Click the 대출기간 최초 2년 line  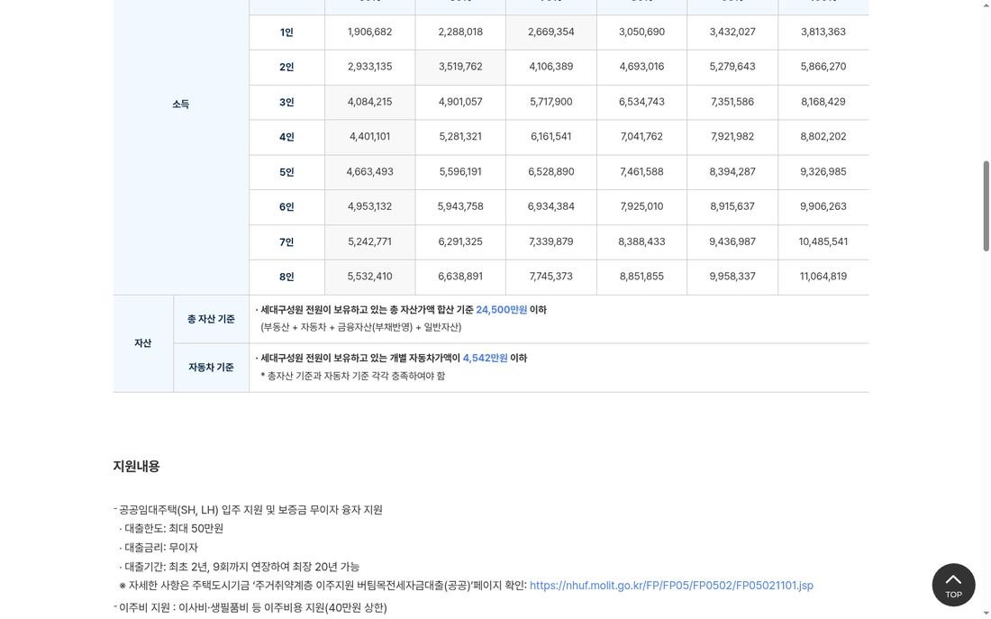(240, 567)
